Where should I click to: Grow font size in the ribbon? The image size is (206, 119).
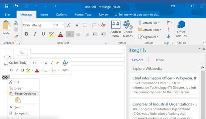[x=68, y=25]
